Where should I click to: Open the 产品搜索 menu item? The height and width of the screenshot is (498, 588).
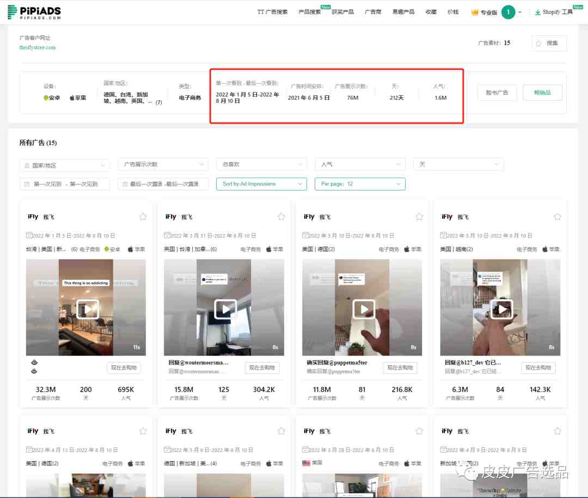tap(309, 12)
